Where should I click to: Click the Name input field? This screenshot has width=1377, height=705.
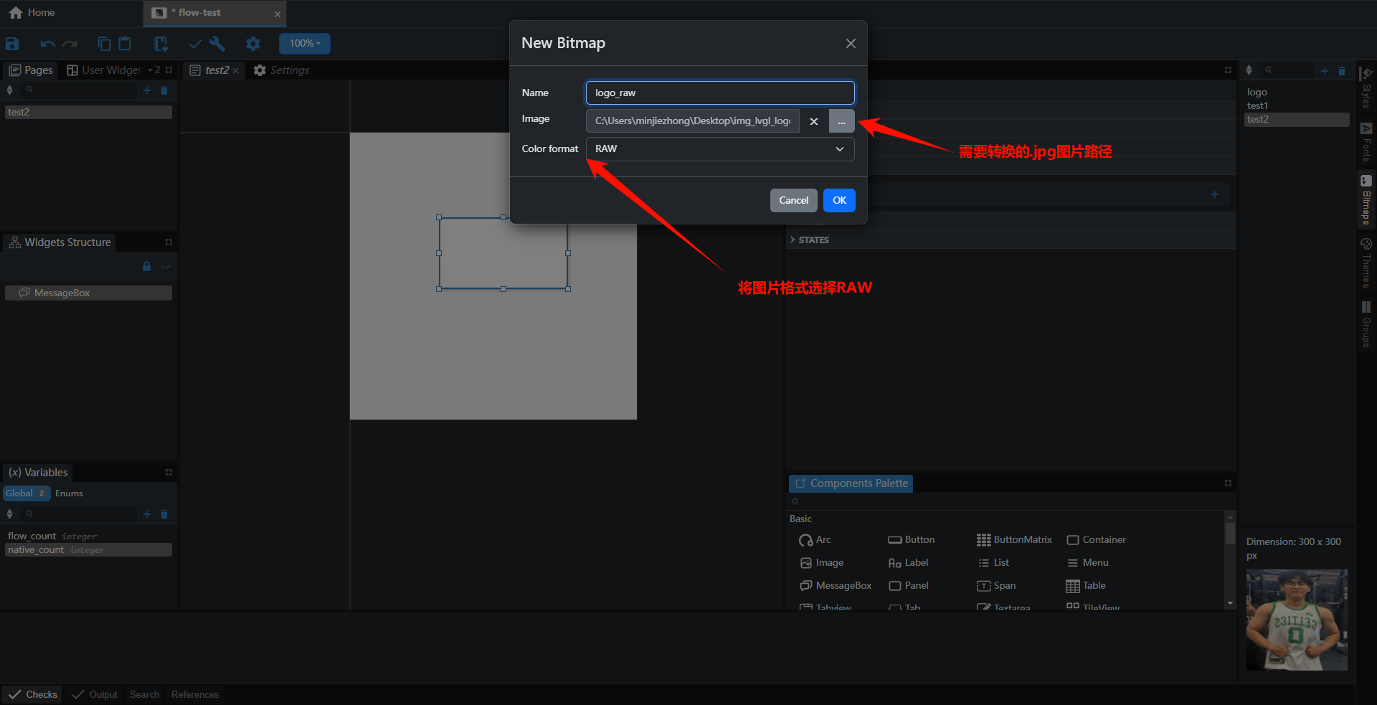pyautogui.click(x=719, y=93)
